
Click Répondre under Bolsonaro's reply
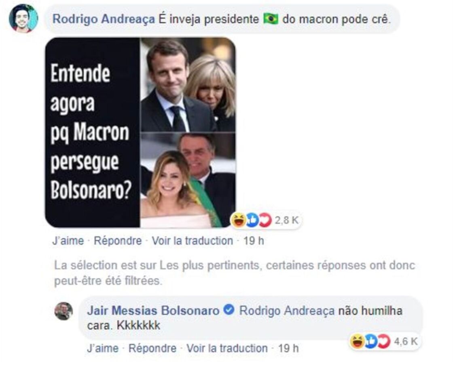(152, 348)
